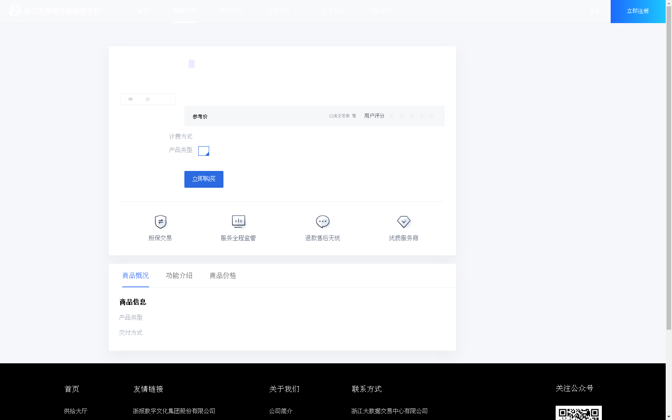Click the star favorite icon beside the eye
Screen dimensions: 672x420
point(147,99)
